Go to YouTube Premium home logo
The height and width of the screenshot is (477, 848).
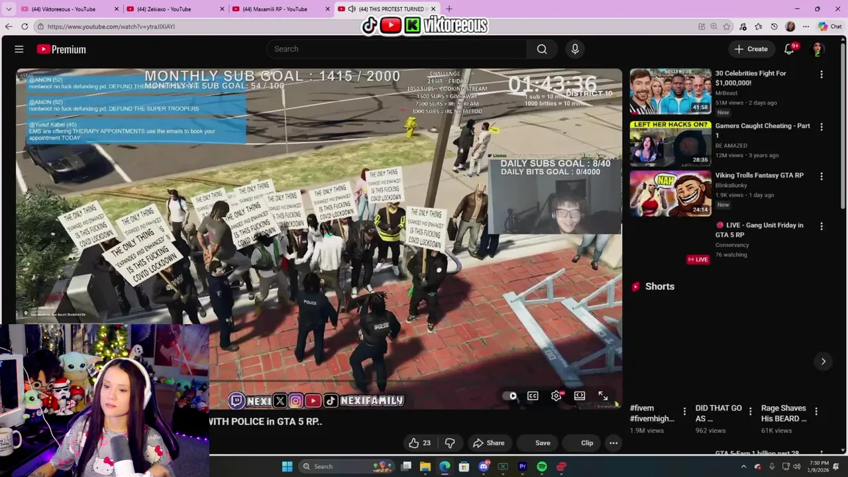[x=61, y=49]
